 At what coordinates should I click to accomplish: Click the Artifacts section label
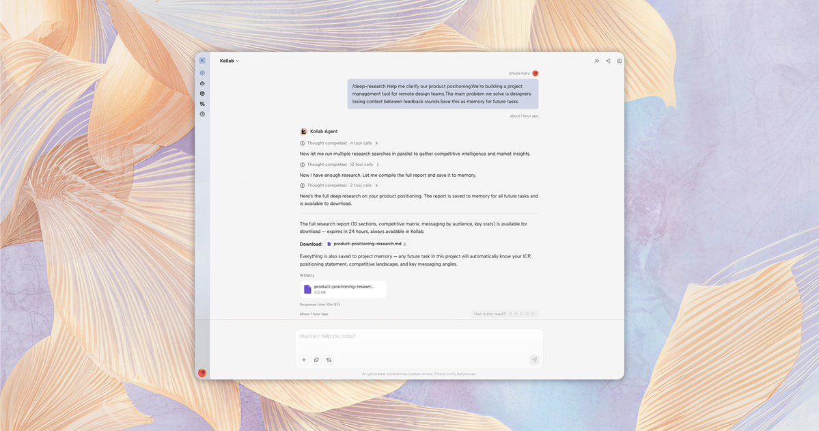click(x=307, y=275)
